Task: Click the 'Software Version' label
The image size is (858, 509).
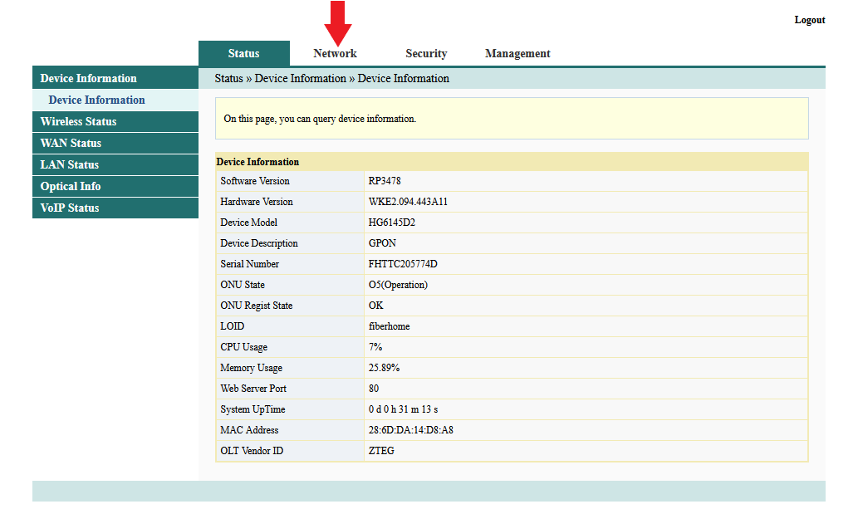Action: pyautogui.click(x=255, y=181)
